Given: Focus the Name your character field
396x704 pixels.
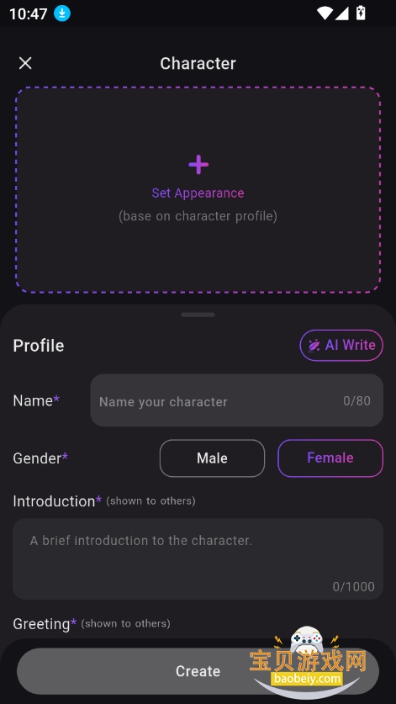Looking at the screenshot, I should coord(236,400).
